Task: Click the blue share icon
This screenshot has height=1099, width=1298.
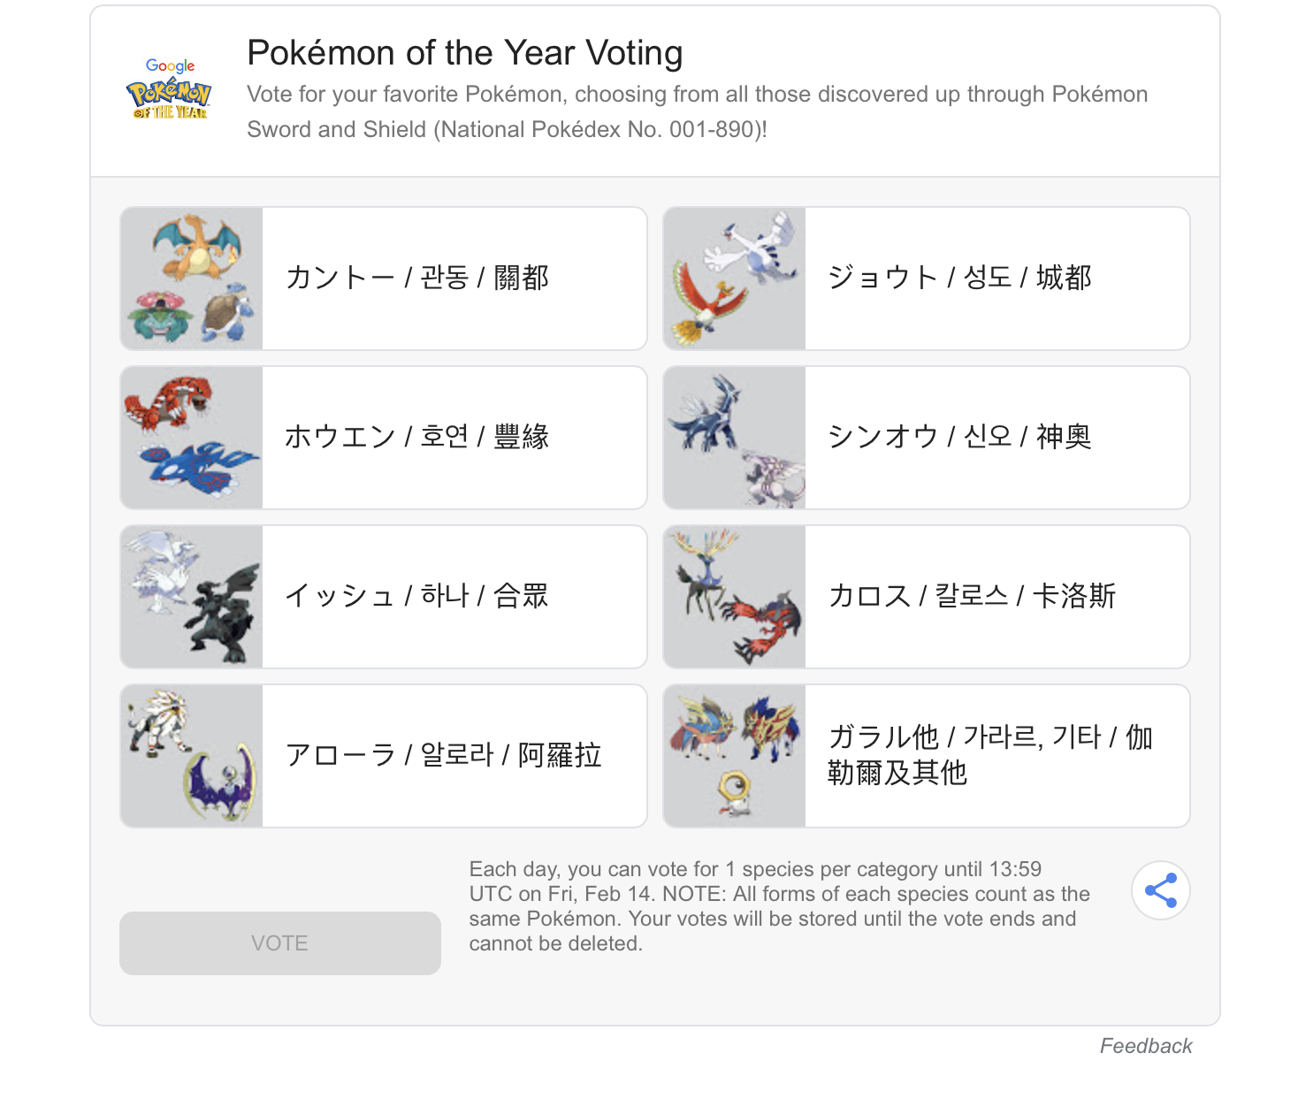Action: coord(1161,891)
